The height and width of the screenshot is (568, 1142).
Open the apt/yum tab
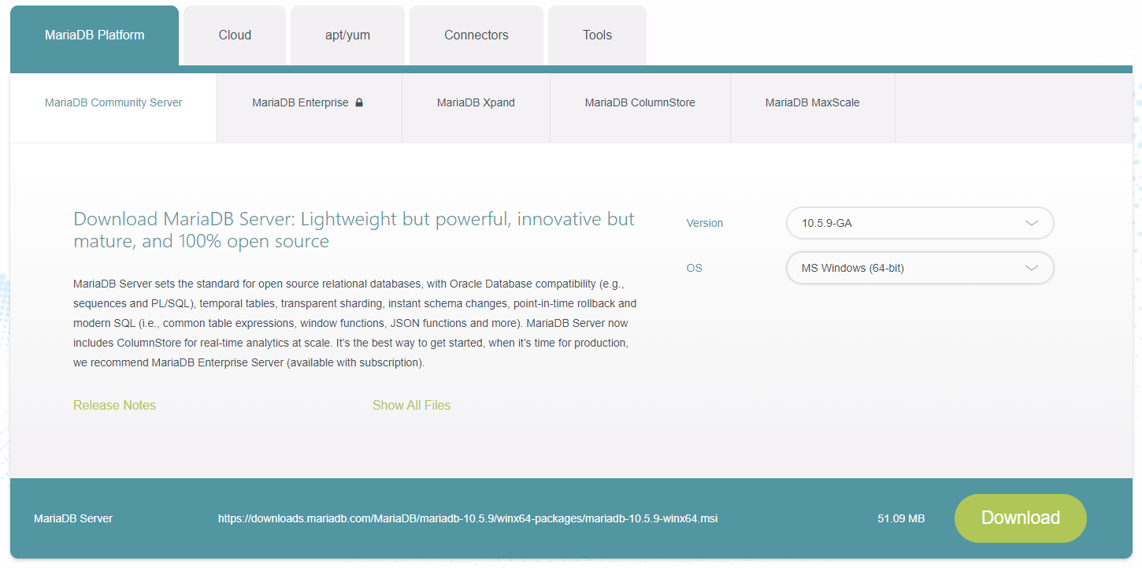click(347, 35)
